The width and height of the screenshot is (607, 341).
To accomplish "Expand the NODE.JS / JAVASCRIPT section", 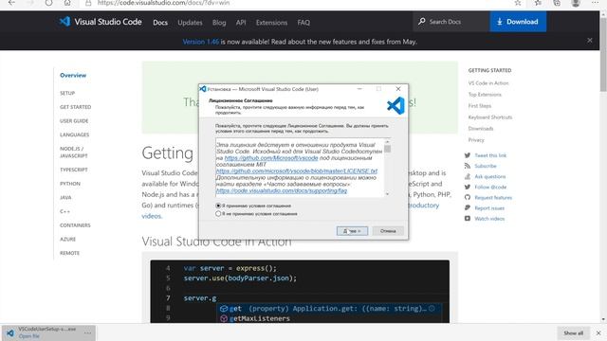I will click(74, 152).
